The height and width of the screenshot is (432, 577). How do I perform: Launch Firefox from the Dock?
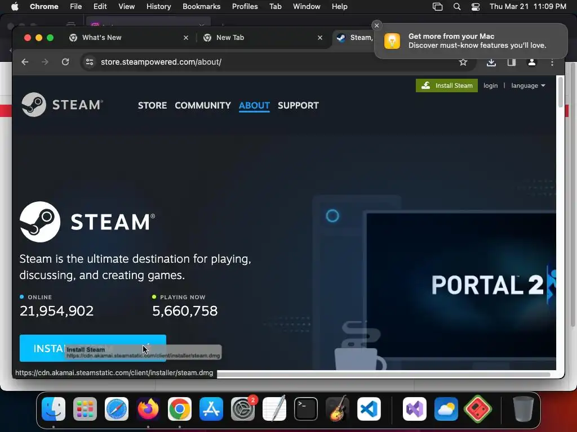(x=148, y=409)
